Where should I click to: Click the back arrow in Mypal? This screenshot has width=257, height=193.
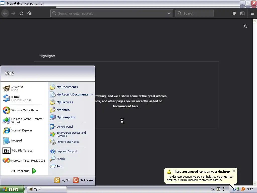tap(5, 13)
